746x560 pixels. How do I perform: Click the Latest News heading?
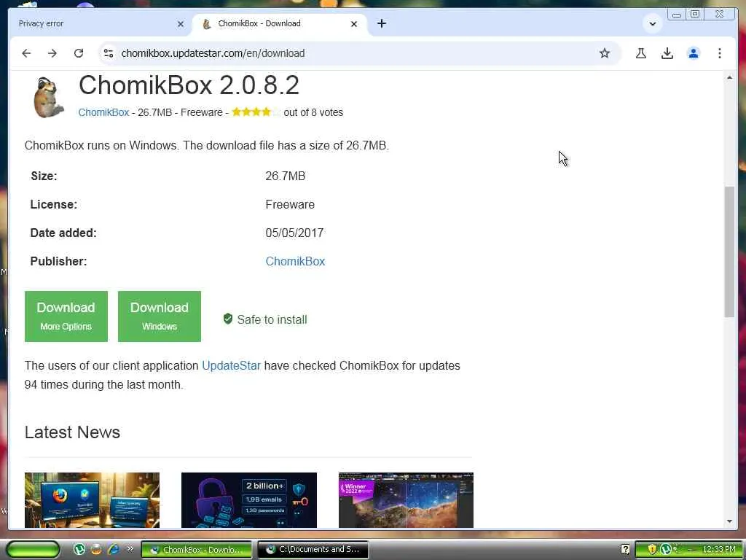tap(72, 432)
